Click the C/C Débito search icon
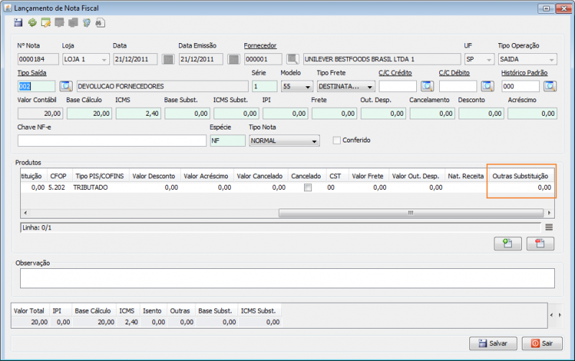The image size is (575, 361). pos(487,86)
